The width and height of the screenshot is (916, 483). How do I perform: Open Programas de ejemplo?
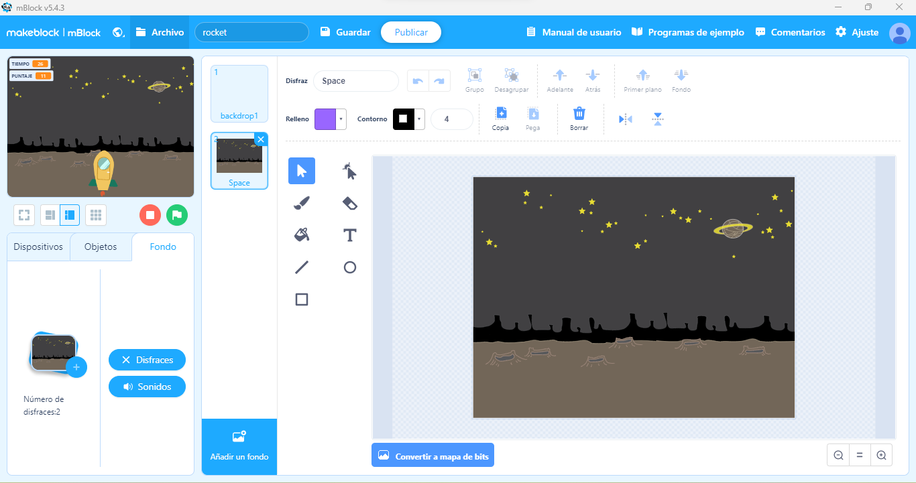pyautogui.click(x=688, y=32)
